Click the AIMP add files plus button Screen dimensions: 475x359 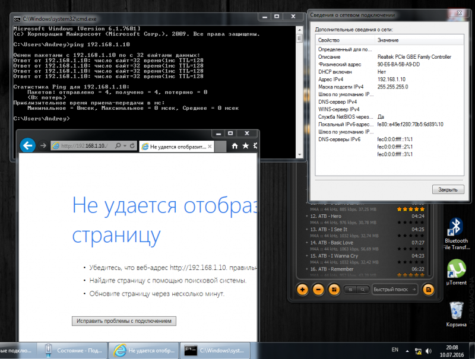(303, 290)
